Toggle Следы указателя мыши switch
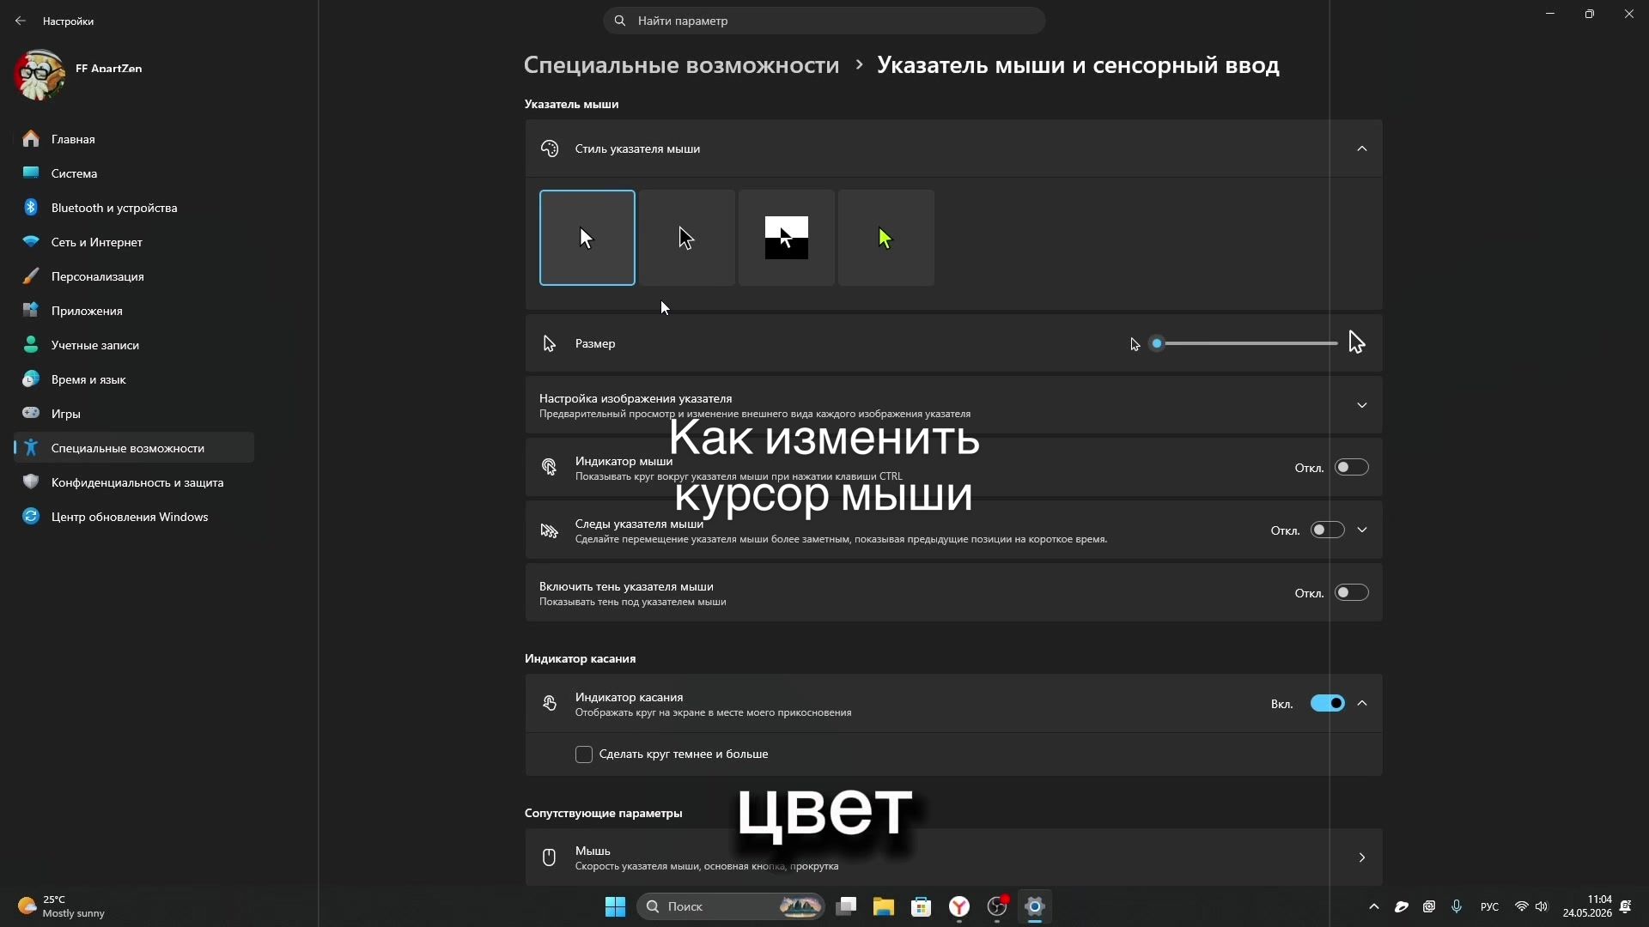 coord(1328,530)
